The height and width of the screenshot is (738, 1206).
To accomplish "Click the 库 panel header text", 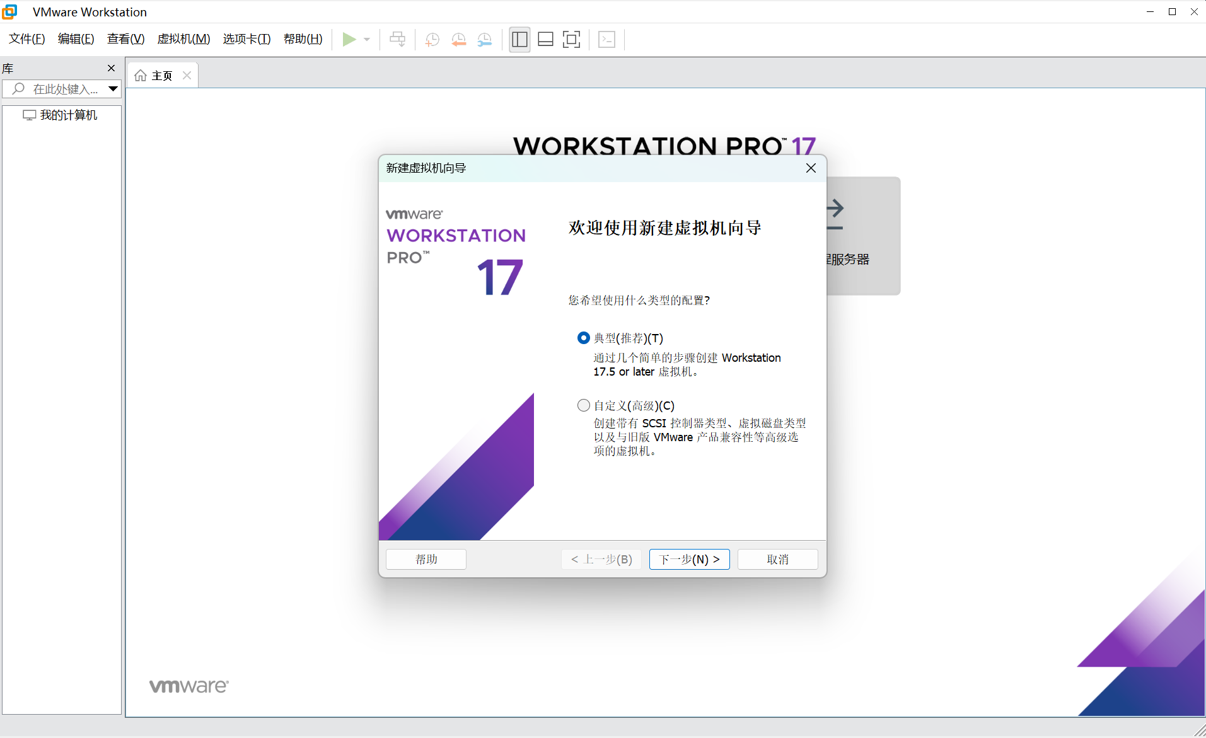I will click(x=8, y=68).
